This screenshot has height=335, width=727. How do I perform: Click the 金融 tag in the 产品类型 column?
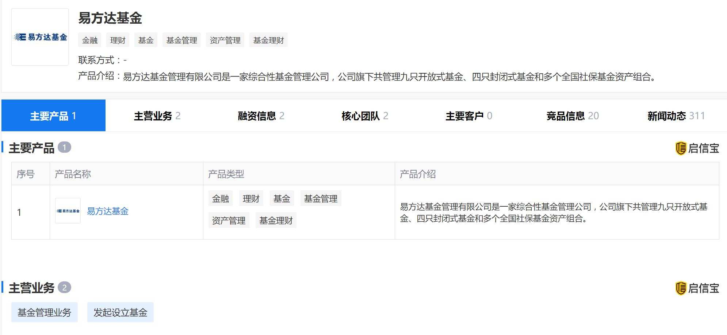221,198
